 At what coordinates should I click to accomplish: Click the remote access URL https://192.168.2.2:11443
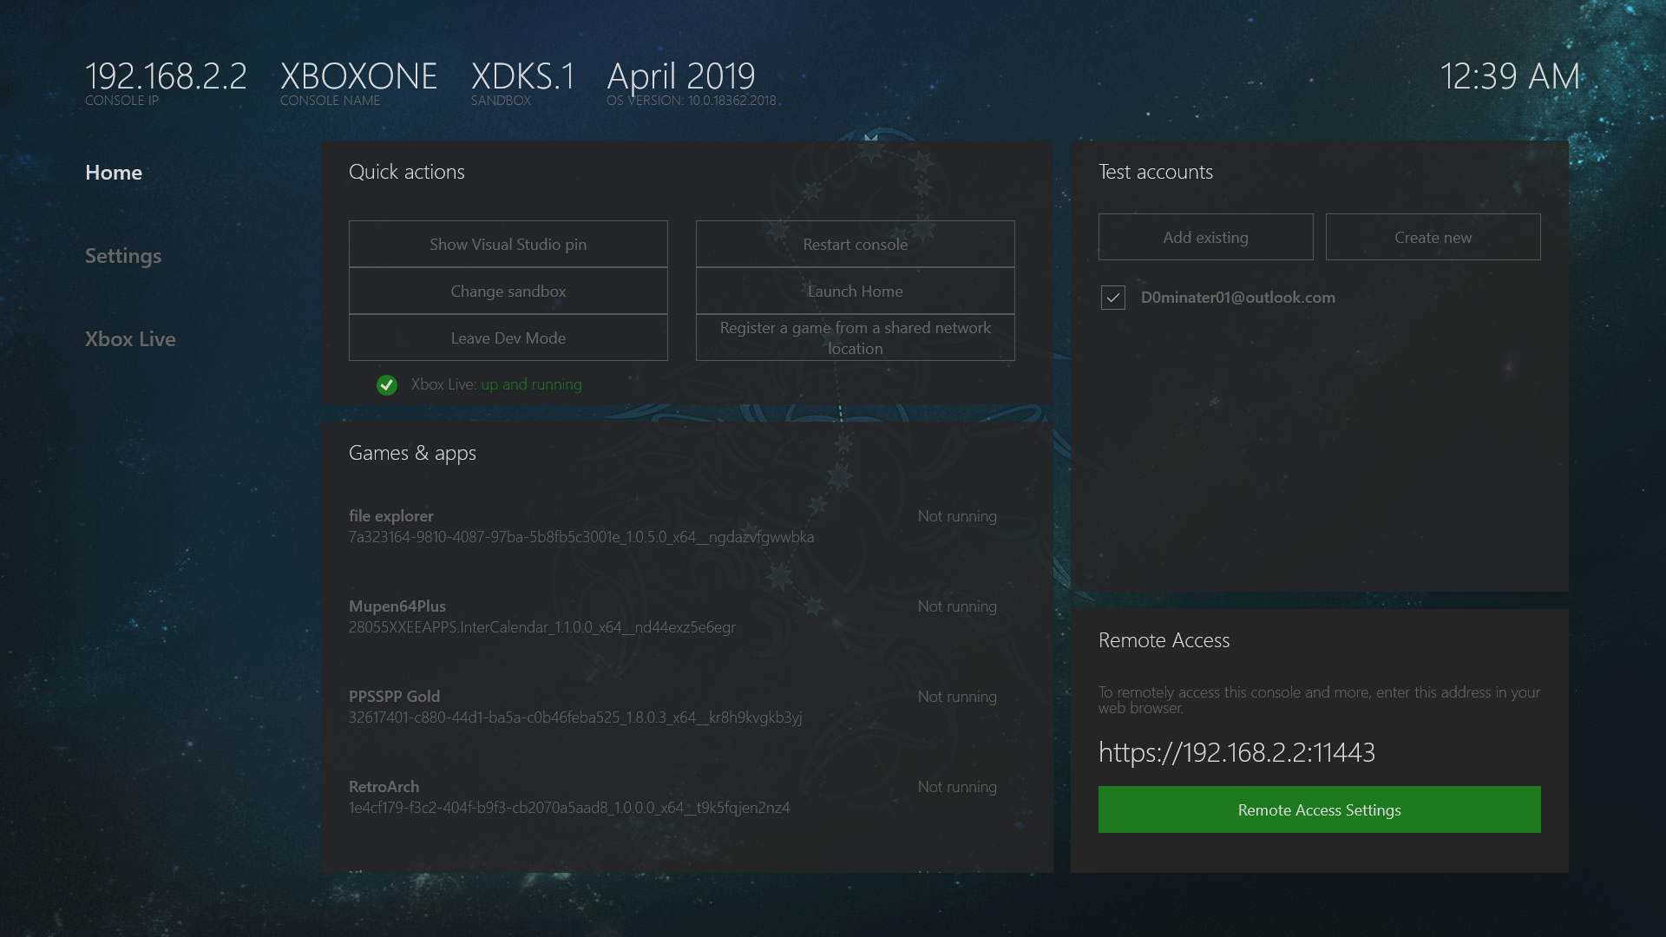[x=1237, y=753]
